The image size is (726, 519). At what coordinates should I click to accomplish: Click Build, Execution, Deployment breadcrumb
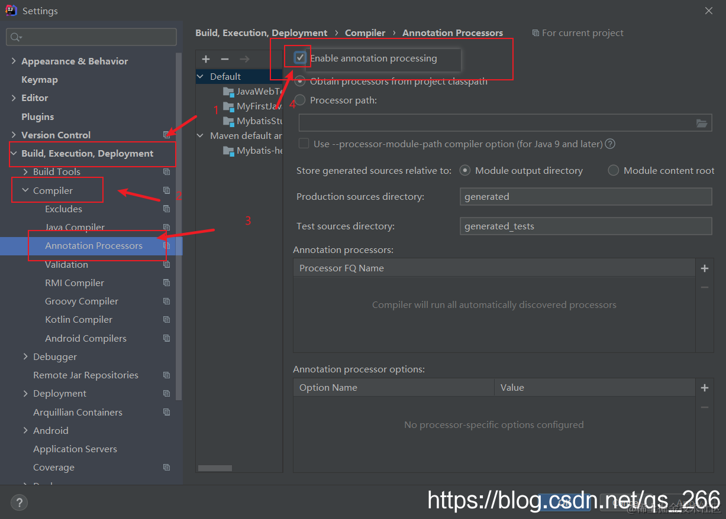point(262,33)
